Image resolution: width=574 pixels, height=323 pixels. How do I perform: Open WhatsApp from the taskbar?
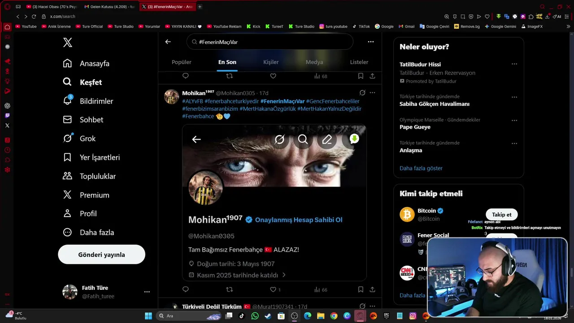(x=255, y=316)
